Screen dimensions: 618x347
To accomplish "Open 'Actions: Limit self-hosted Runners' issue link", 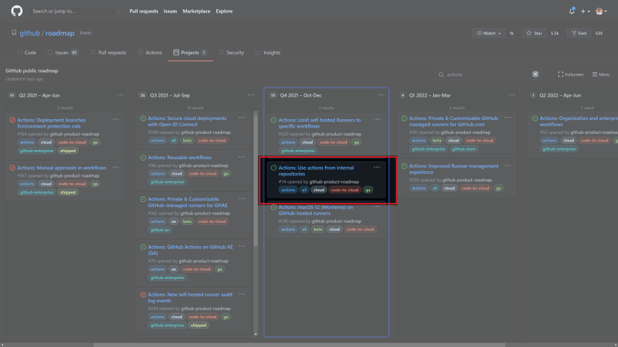I will 320,123.
